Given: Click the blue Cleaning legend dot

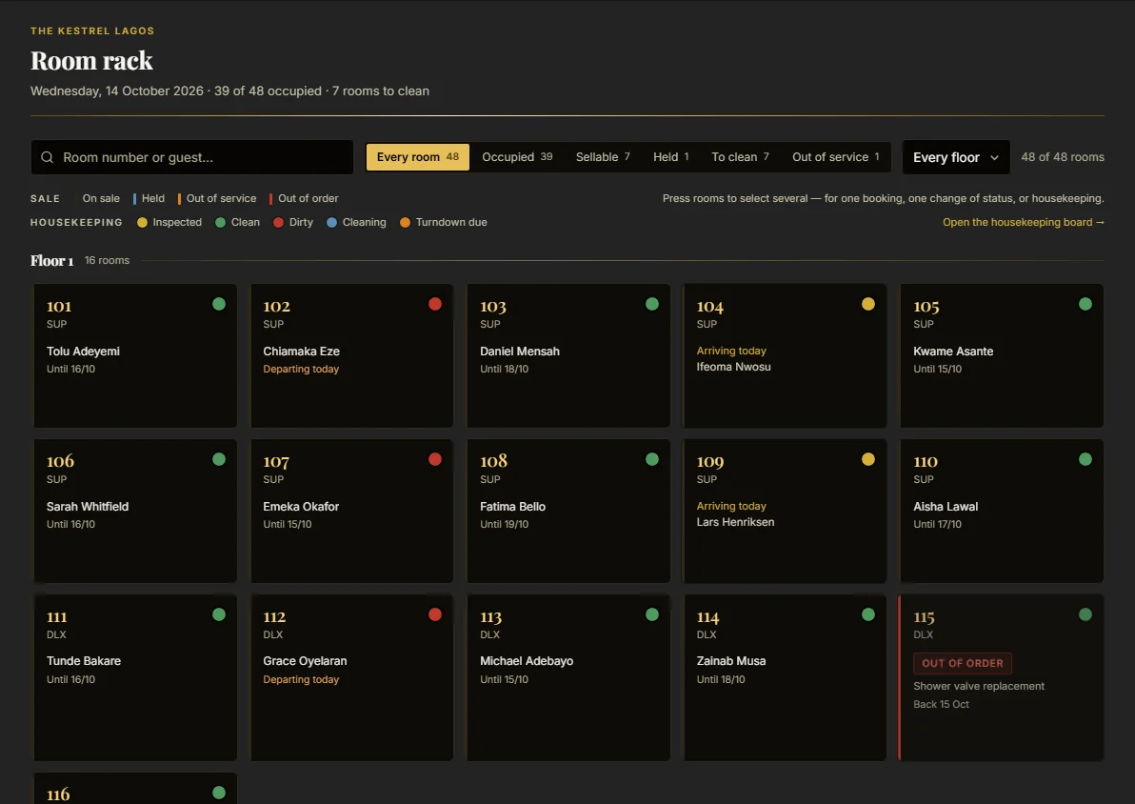Looking at the screenshot, I should point(331,222).
